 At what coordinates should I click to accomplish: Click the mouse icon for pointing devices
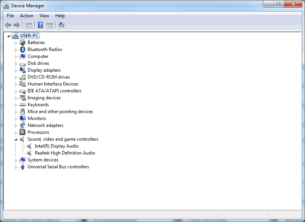coord(23,112)
